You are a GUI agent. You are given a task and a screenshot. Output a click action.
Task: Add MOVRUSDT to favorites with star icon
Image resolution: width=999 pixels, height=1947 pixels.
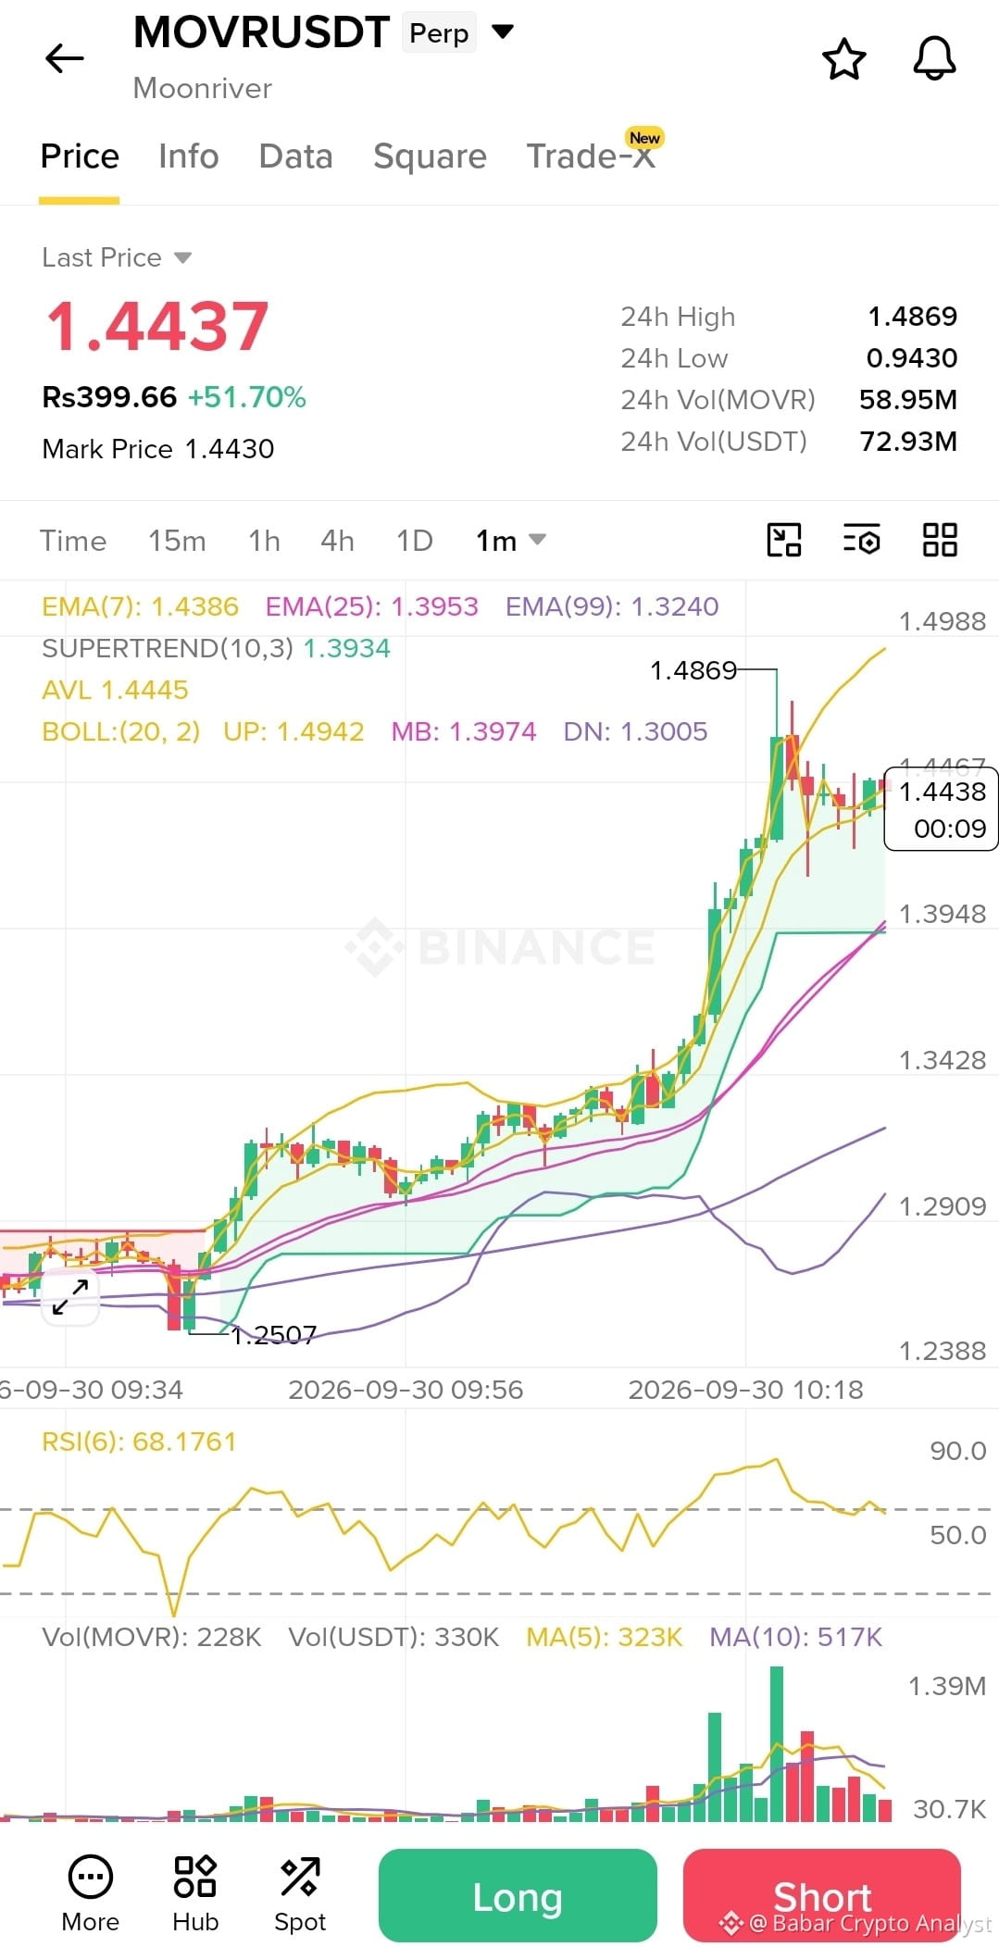[x=843, y=59]
